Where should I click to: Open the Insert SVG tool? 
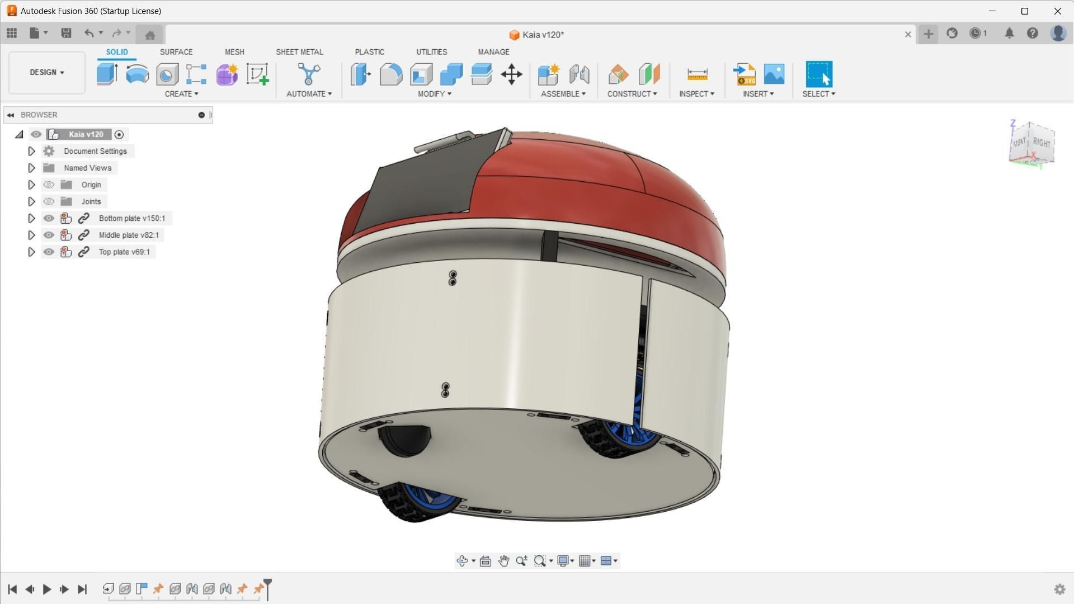click(x=744, y=74)
